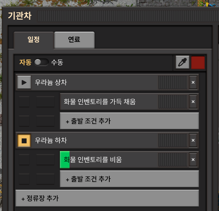The height and width of the screenshot is (211, 219).
Task: Select the 일정 tab
Action: (34, 40)
